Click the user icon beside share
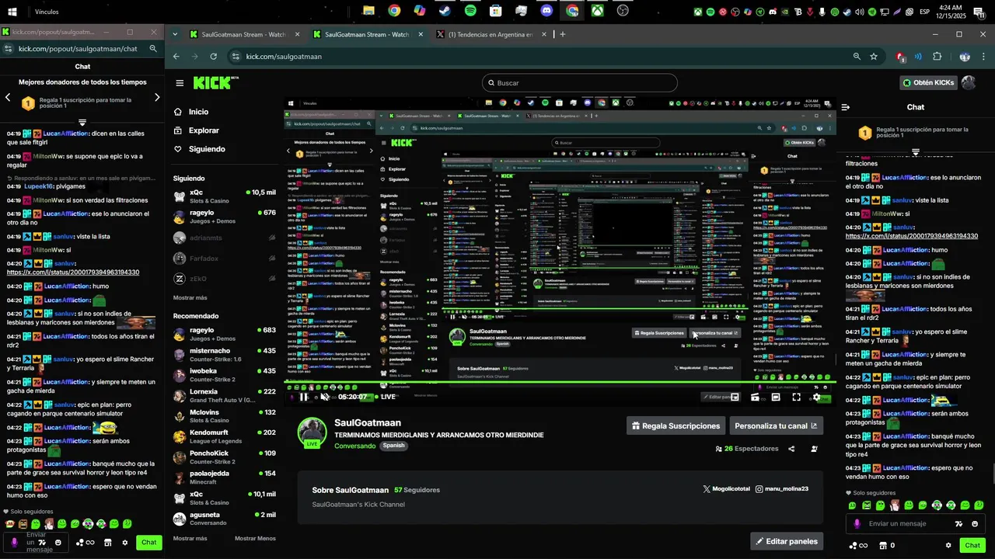 pos(814,449)
